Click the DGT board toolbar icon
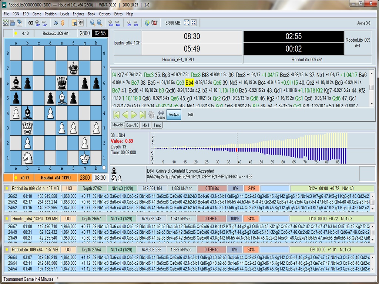379x284 pixels. point(154,23)
